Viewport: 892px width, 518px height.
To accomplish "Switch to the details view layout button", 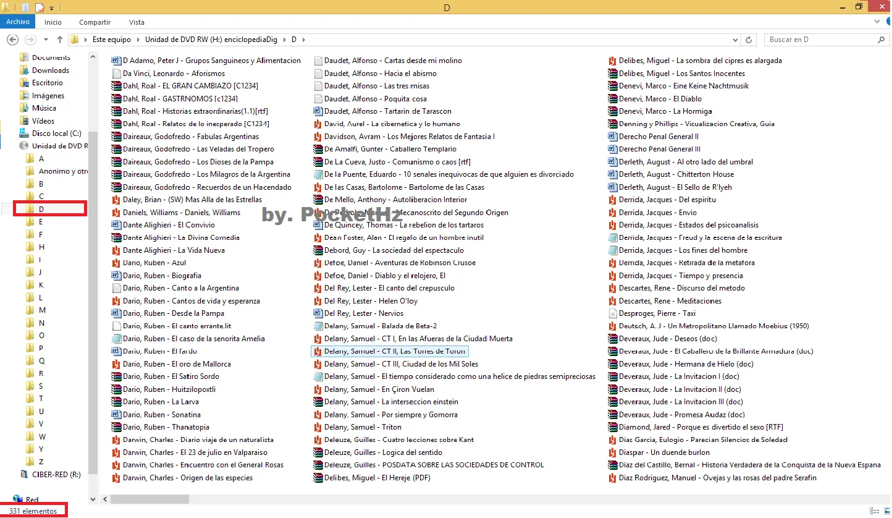I will (x=873, y=511).
